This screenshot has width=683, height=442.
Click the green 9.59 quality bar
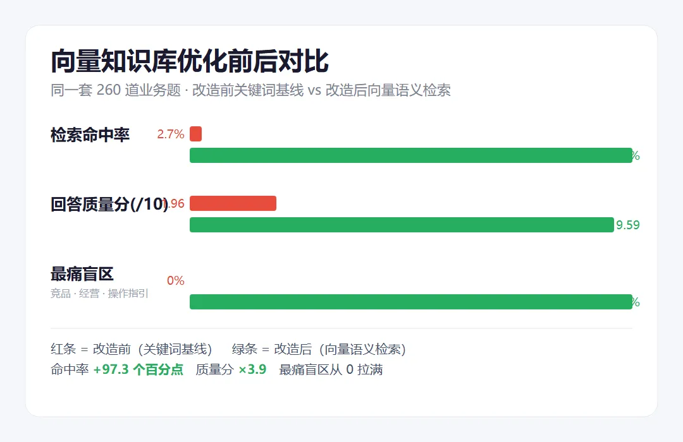point(402,225)
